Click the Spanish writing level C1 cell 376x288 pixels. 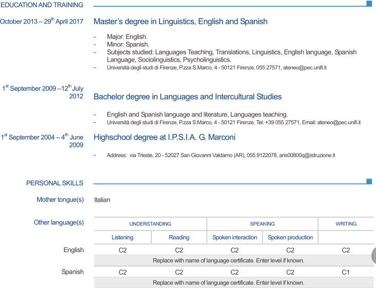click(346, 272)
